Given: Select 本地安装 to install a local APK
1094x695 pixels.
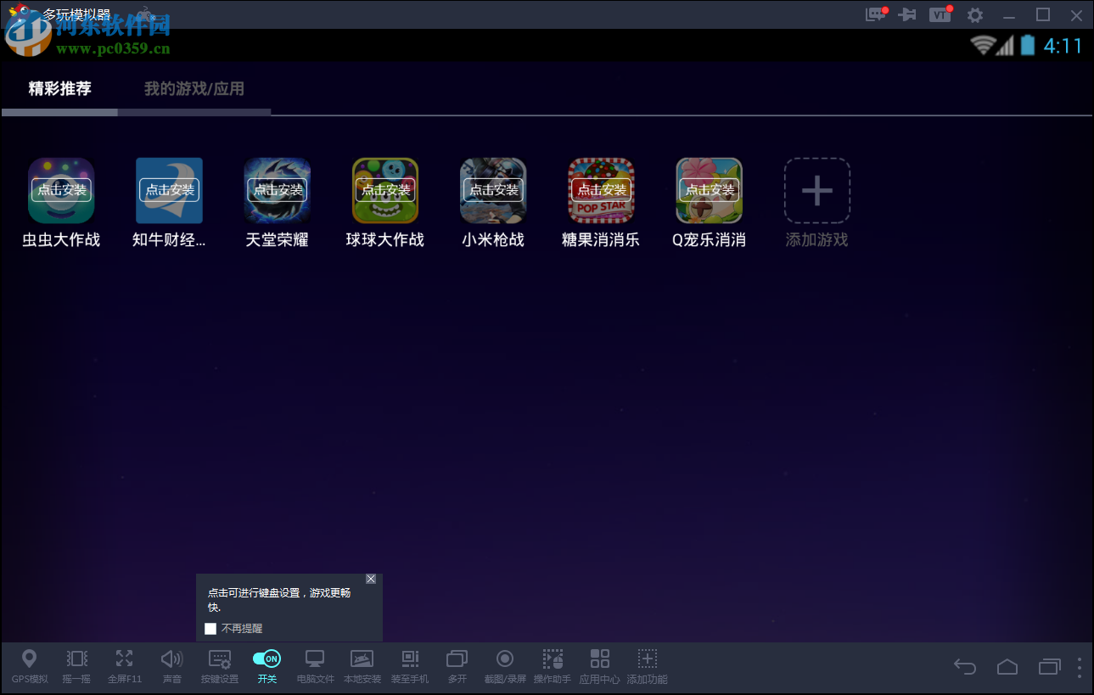Looking at the screenshot, I should coord(362,666).
